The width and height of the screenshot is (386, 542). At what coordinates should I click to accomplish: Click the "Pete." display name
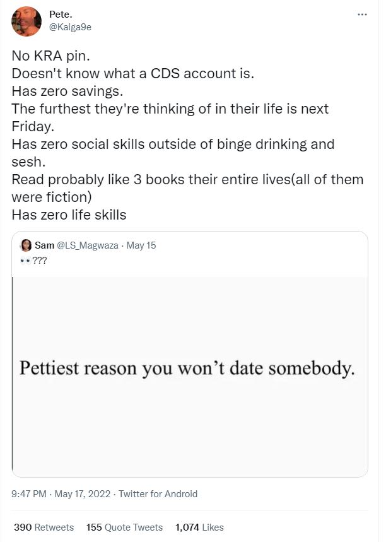[61, 14]
